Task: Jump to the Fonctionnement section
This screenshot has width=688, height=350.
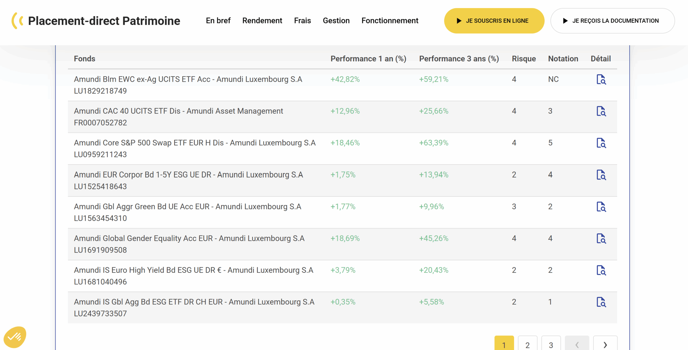Action: [390, 21]
